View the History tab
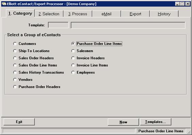192x135 pixels. tap(164, 14)
